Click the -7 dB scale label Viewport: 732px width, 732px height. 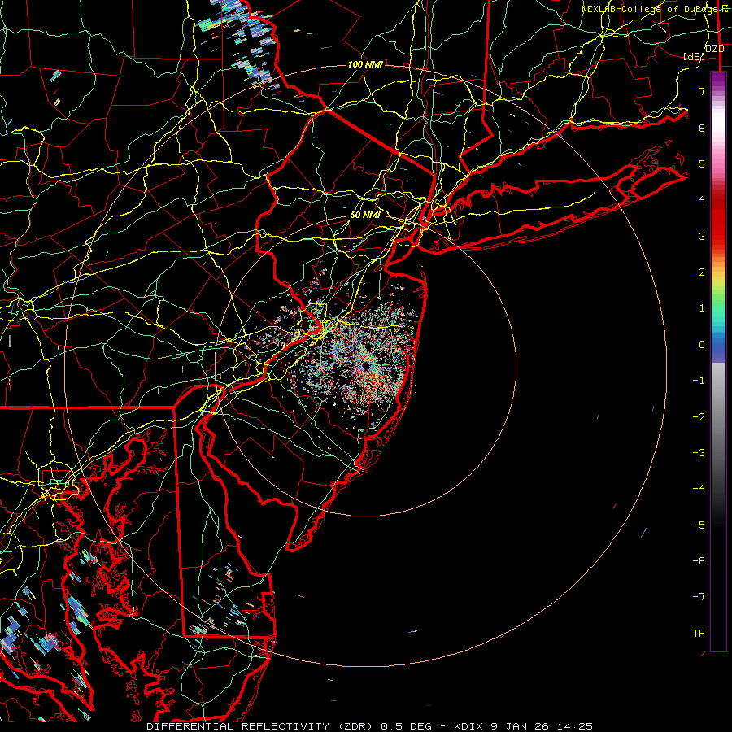pos(699,597)
